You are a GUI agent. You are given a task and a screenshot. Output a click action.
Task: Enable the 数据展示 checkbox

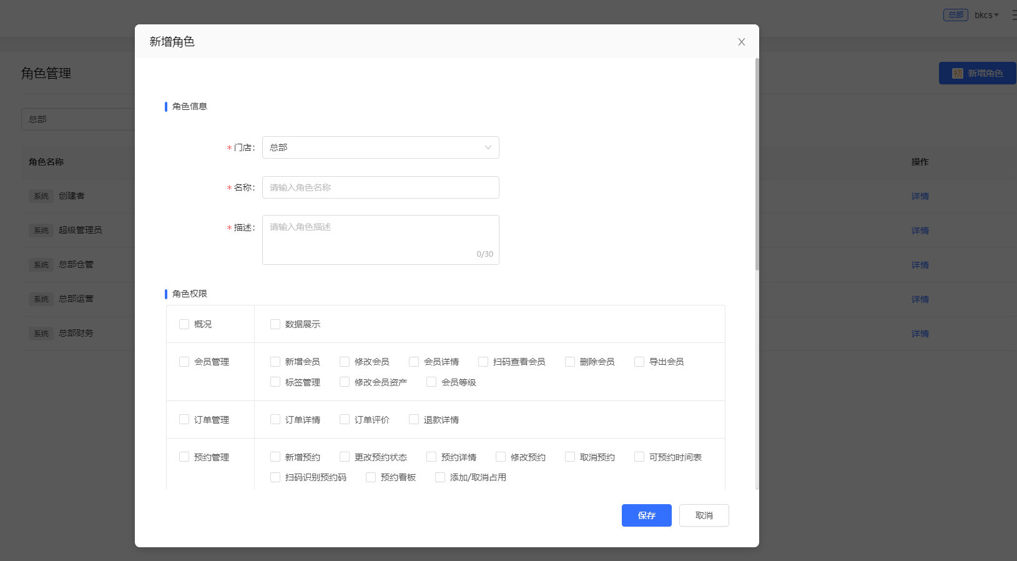[x=275, y=324]
